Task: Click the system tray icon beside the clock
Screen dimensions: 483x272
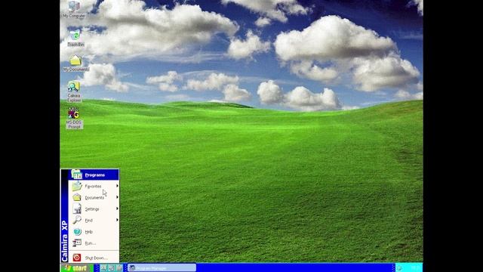Action: tap(399, 267)
